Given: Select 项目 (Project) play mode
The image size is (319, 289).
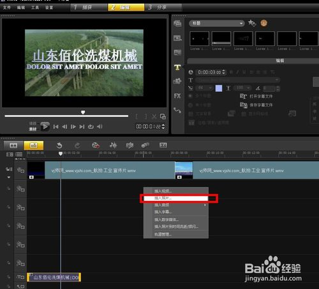Looking at the screenshot, I should pyautogui.click(x=33, y=124).
